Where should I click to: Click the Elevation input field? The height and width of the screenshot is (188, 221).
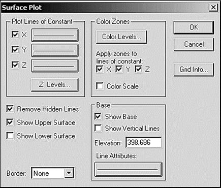(144, 142)
